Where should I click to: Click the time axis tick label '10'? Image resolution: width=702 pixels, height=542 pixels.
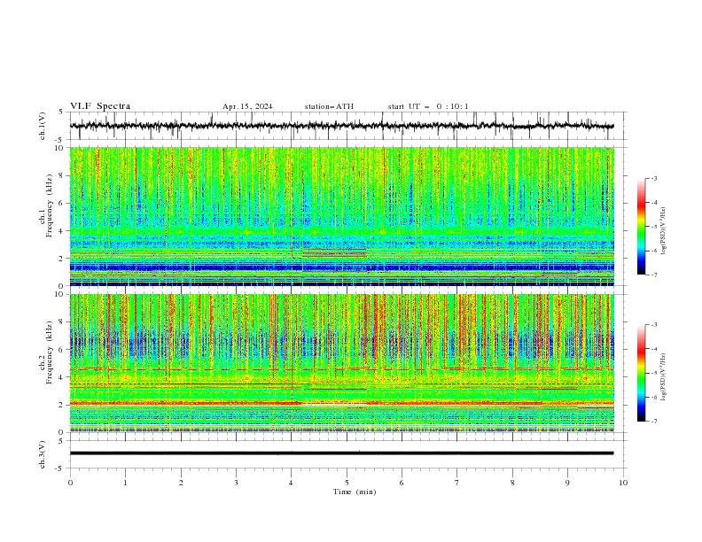pyautogui.click(x=623, y=483)
